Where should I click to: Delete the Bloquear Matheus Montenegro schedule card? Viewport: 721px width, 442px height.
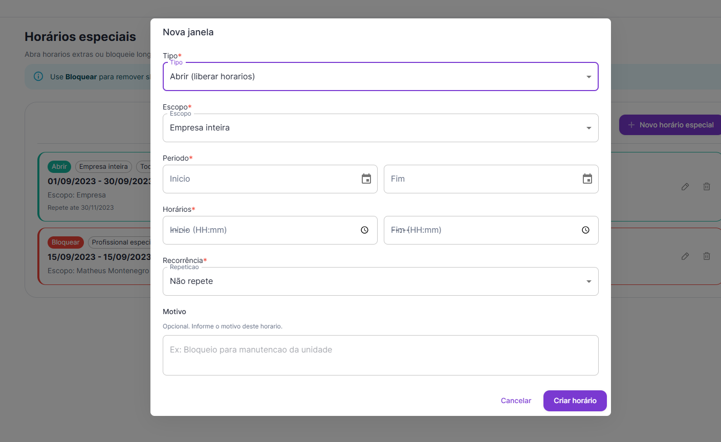[x=707, y=256]
